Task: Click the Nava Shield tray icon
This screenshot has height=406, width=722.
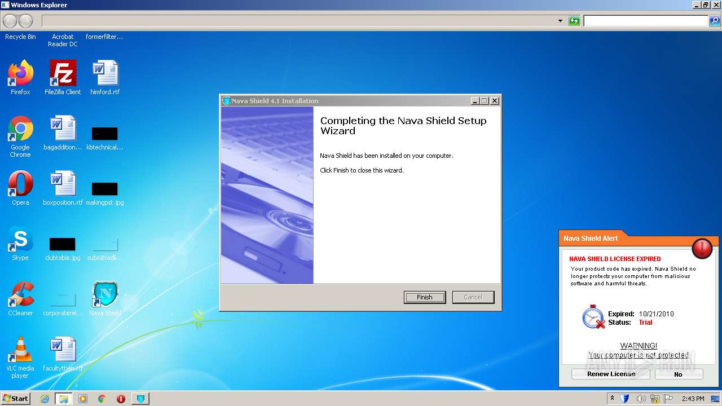Action: [624, 399]
